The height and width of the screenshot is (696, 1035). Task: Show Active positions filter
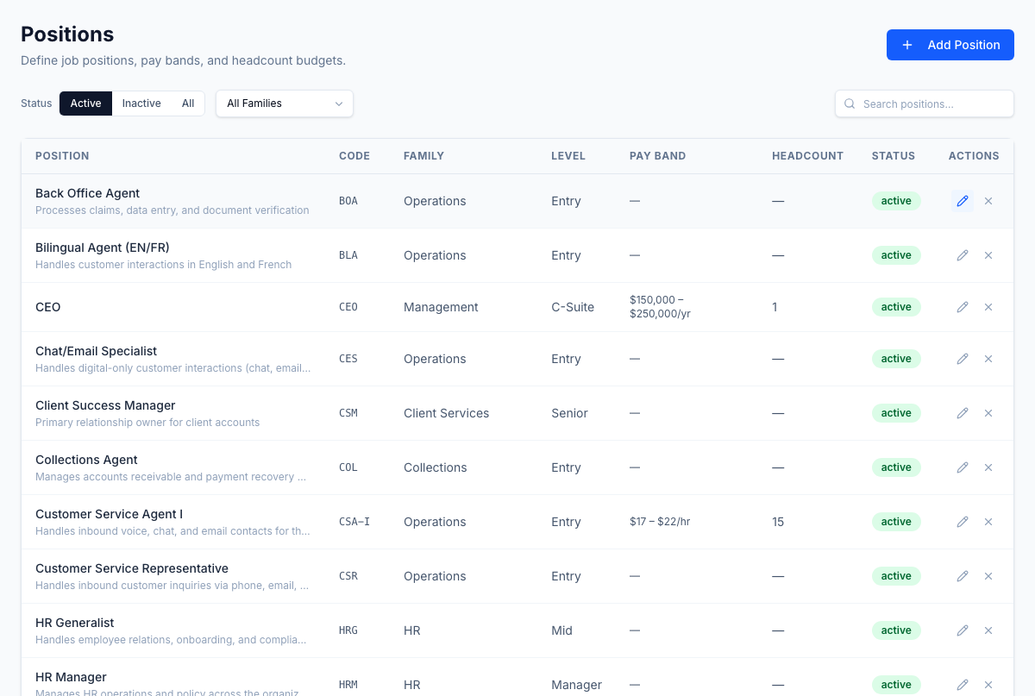[85, 103]
